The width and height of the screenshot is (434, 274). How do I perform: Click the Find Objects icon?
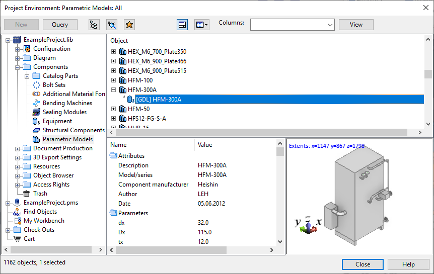click(17, 212)
